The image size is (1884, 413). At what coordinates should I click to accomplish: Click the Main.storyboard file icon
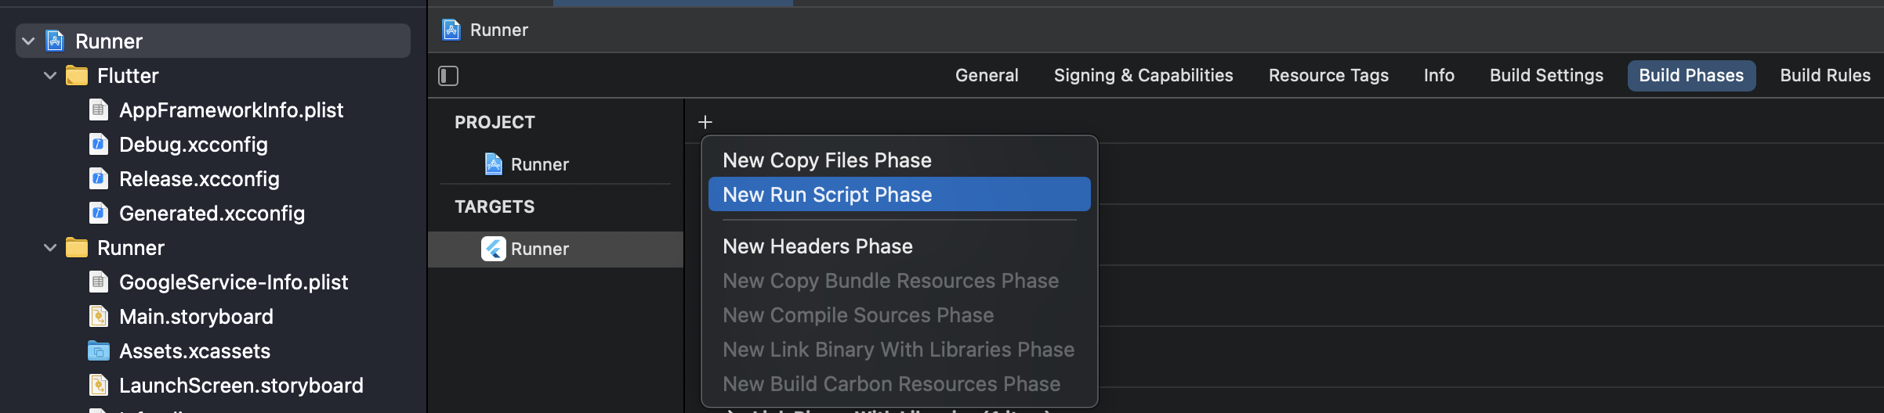99,317
